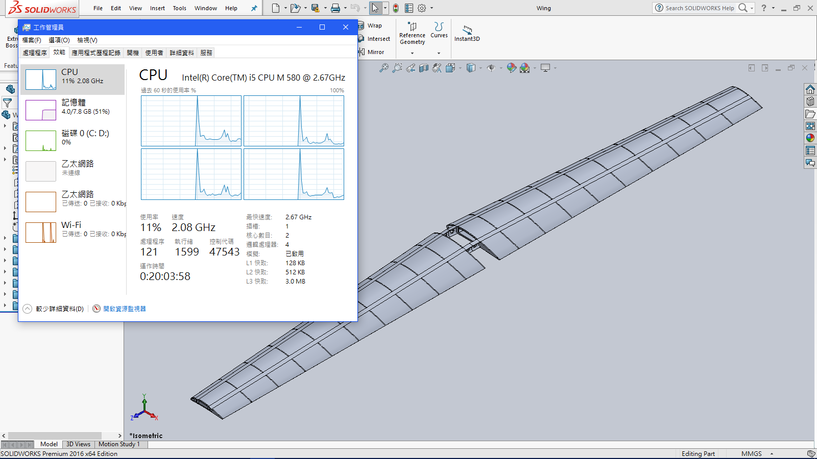Select the Mirror feature tool
Viewport: 817px width, 459px height.
375,52
